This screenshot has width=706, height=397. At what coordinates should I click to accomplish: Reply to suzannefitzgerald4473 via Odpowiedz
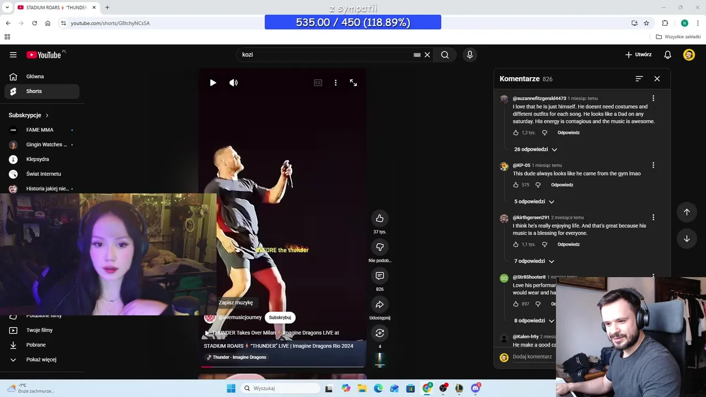[569, 132]
